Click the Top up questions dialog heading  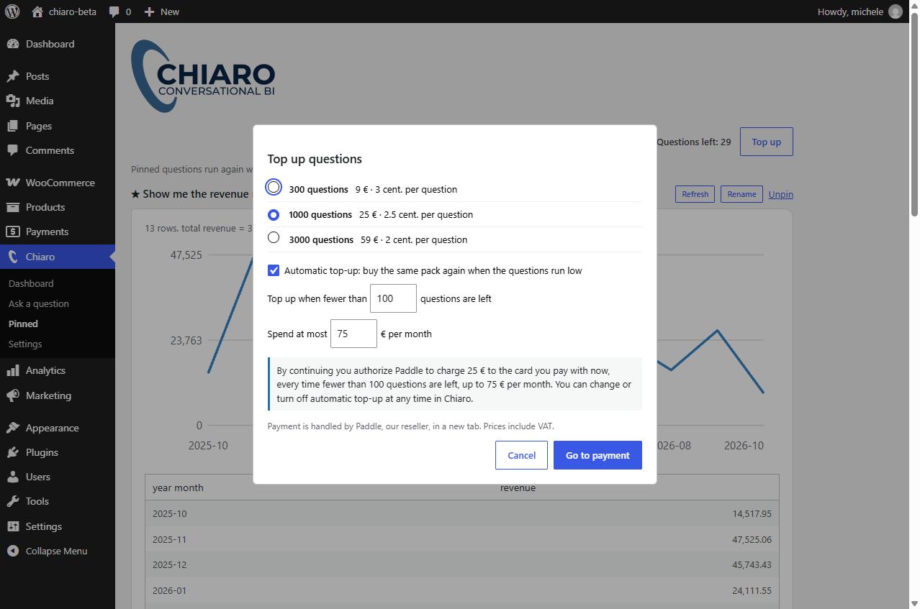tap(315, 159)
